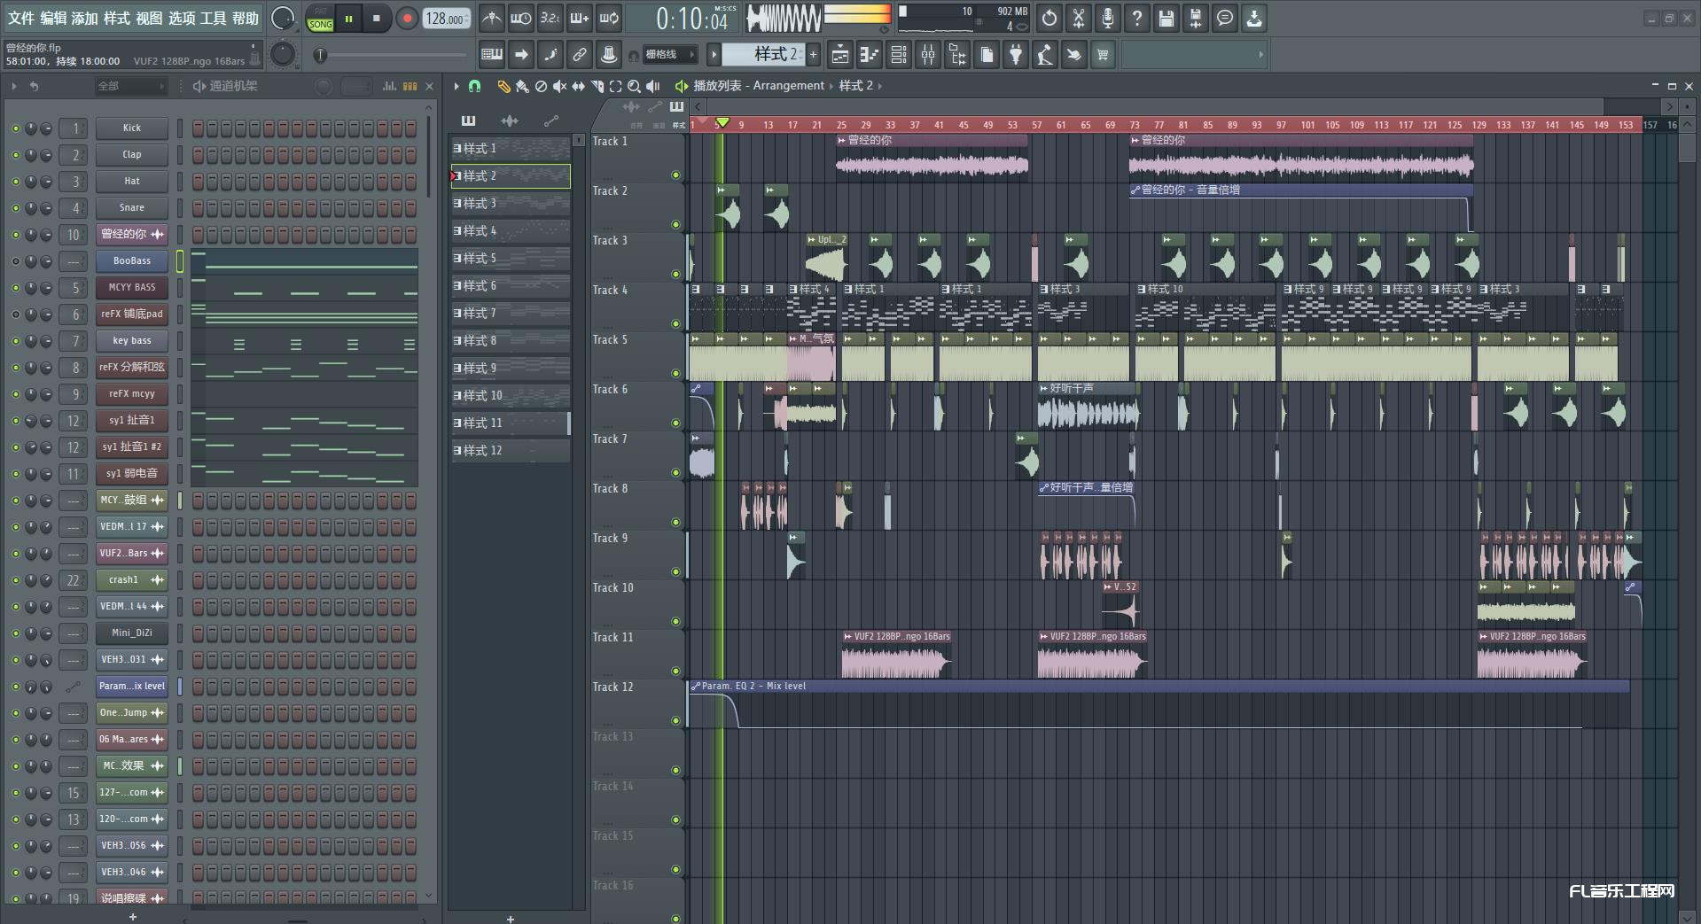1701x924 pixels.
Task: Click the BooBass channel button
Action: [x=132, y=261]
